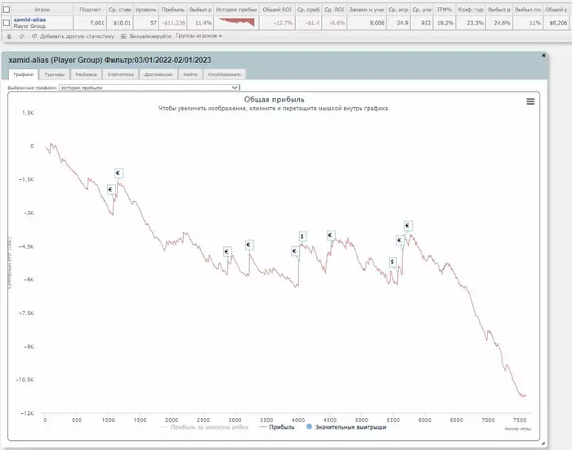Image resolution: width=572 pixels, height=450 pixels.
Task: Click the refresh icon under the player table
Action: [21, 37]
